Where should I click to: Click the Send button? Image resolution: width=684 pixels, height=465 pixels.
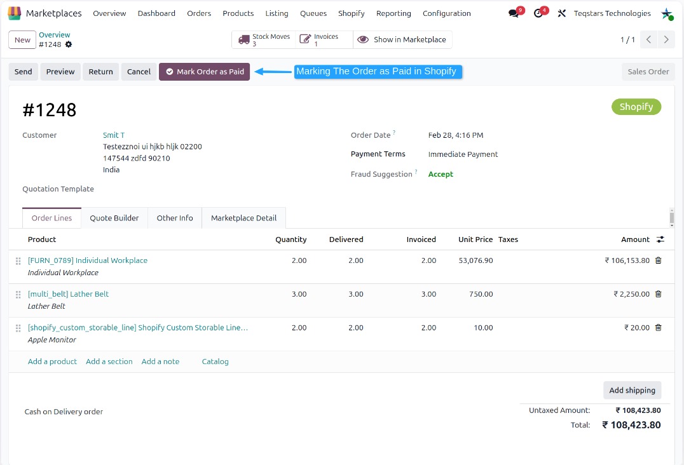(23, 72)
